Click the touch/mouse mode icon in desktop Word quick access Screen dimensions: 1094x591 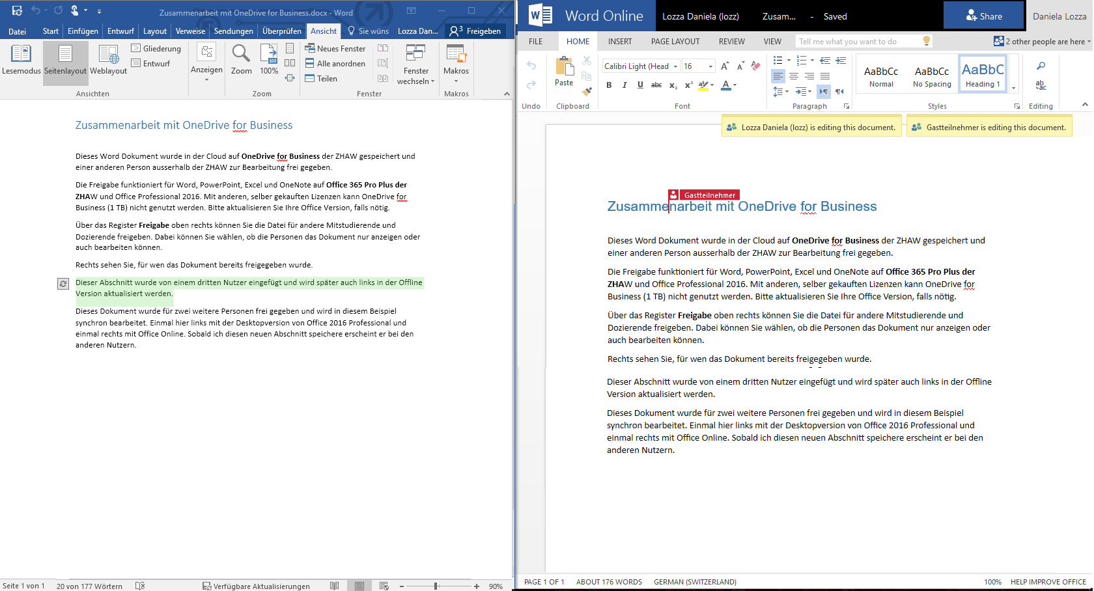click(76, 11)
